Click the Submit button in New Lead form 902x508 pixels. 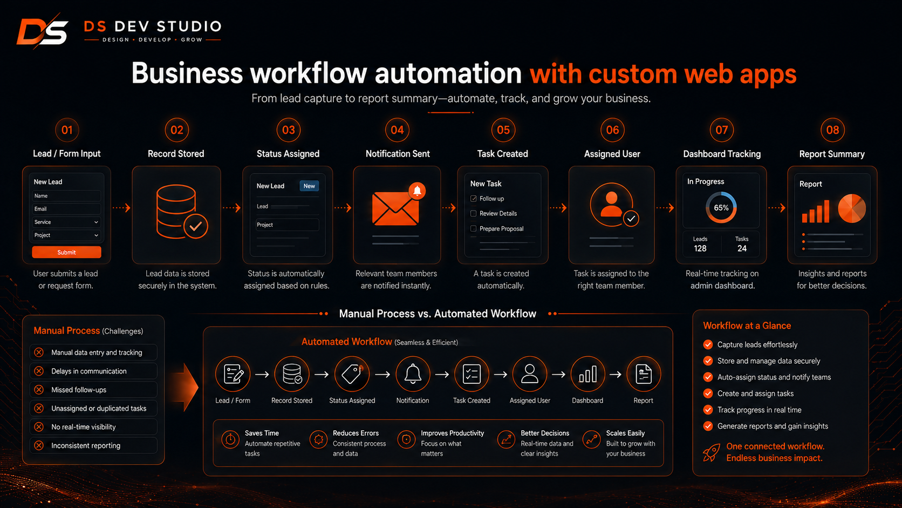coord(66,252)
